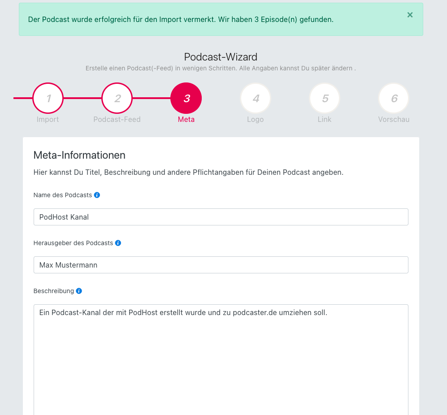Jump to step 4 circle
The image size is (447, 415).
(256, 98)
